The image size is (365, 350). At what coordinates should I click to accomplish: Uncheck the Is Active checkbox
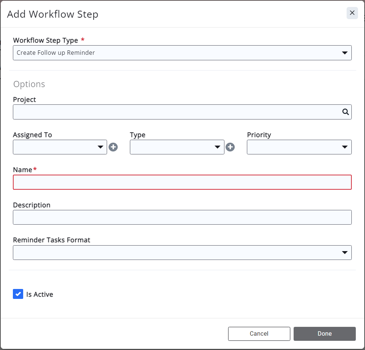pyautogui.click(x=18, y=294)
